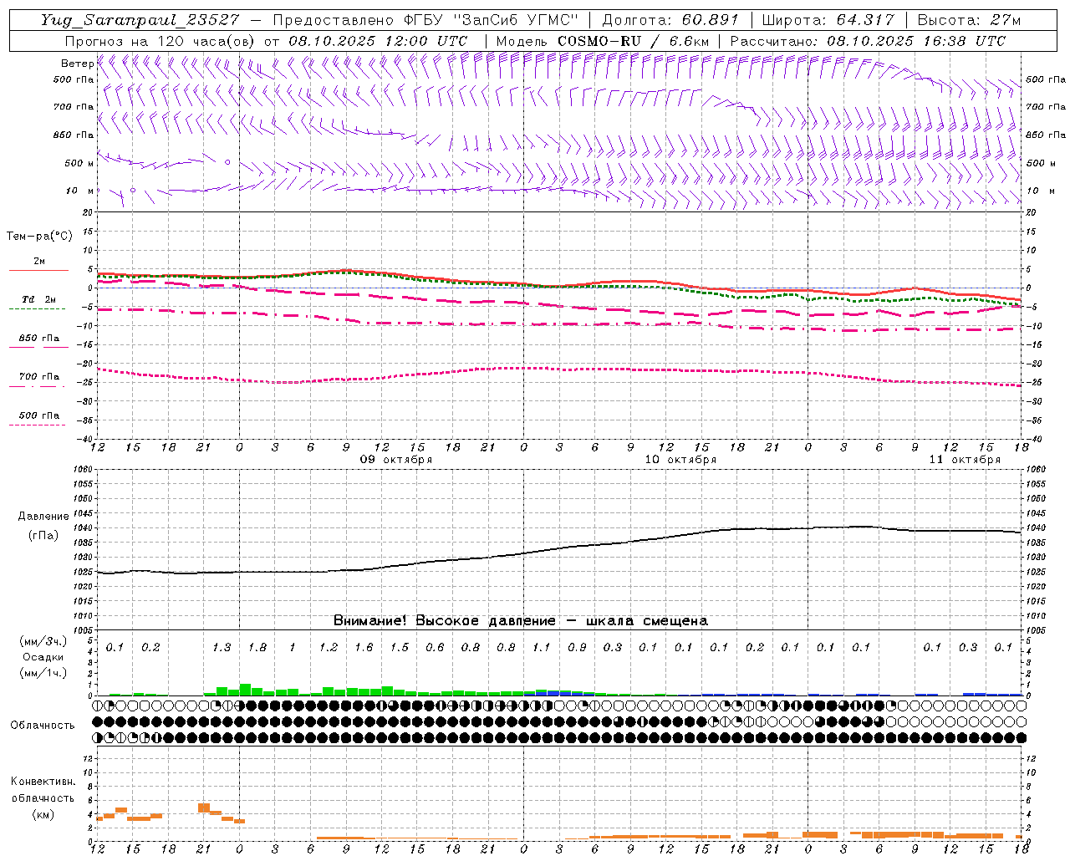Screen dimensions: 1070x856
Task: Select the 'Долгота: 60.891' longitude text
Action: tap(670, 20)
